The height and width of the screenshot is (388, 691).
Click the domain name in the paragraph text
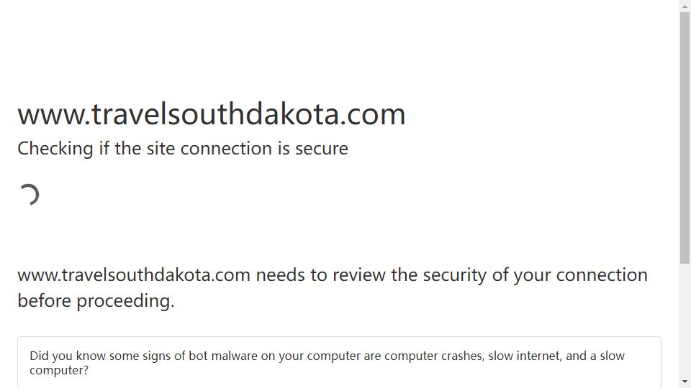pyautogui.click(x=134, y=275)
